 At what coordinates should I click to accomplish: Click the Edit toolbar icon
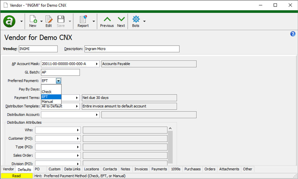pyautogui.click(x=49, y=19)
